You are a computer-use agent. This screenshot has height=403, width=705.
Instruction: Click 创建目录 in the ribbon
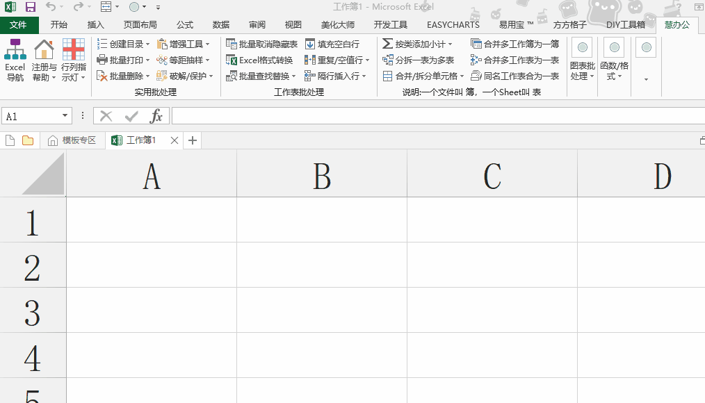tap(123, 44)
